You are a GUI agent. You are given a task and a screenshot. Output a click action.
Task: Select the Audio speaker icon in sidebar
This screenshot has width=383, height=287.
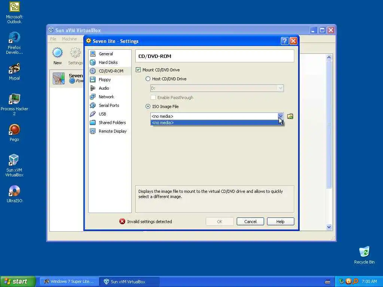(x=93, y=88)
